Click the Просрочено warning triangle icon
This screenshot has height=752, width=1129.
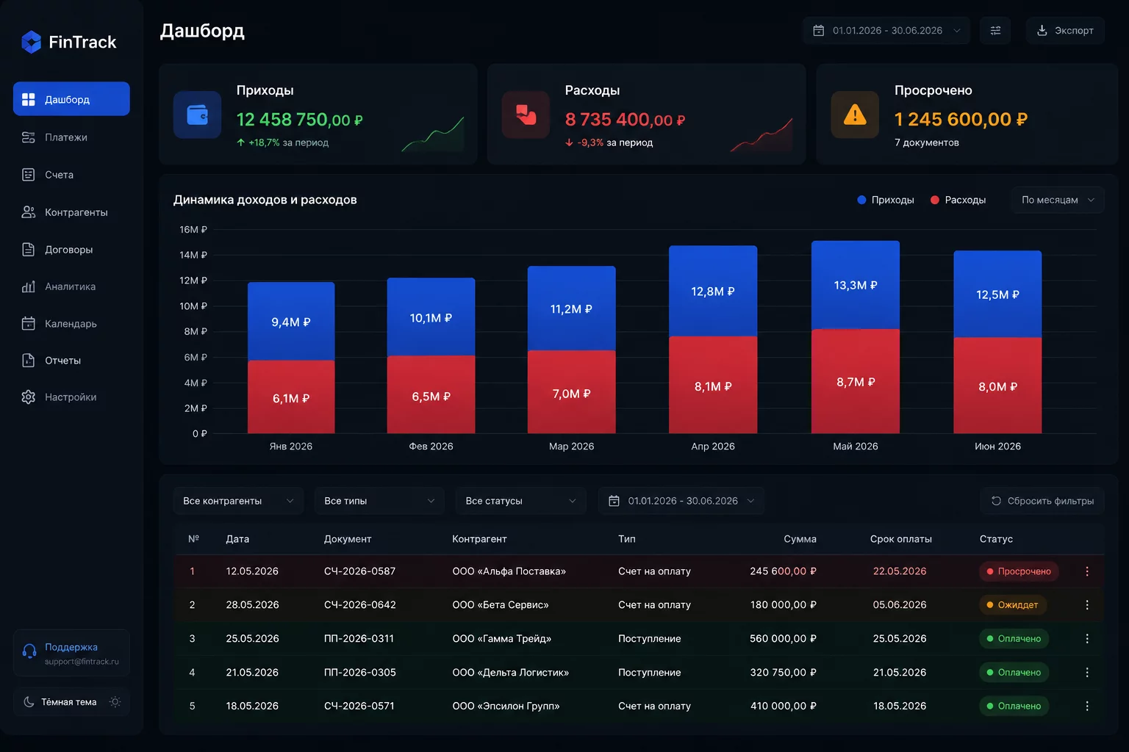pyautogui.click(x=855, y=115)
